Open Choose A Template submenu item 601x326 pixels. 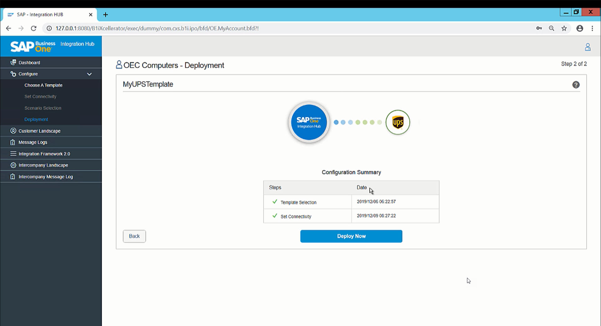(x=44, y=85)
